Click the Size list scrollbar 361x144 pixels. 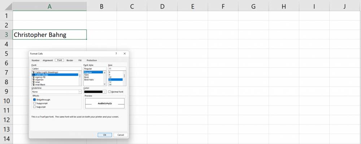coord(125,78)
